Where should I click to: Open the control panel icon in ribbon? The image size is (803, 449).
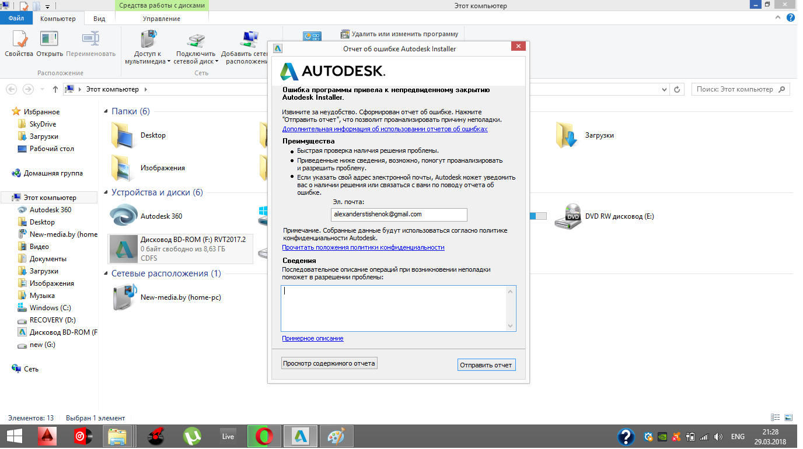312,36
